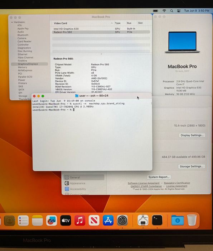Sort by Video Card column arrow
This screenshot has height=251, width=213.
click(112, 23)
